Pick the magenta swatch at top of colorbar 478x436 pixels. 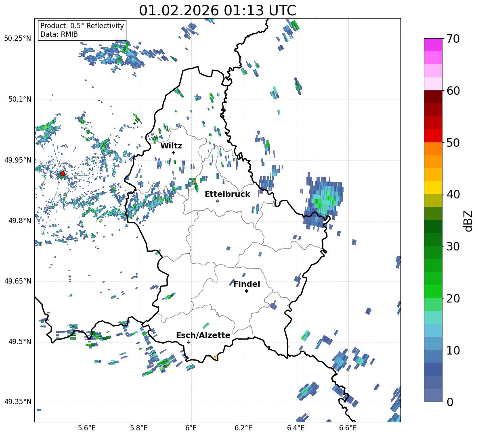[433, 44]
